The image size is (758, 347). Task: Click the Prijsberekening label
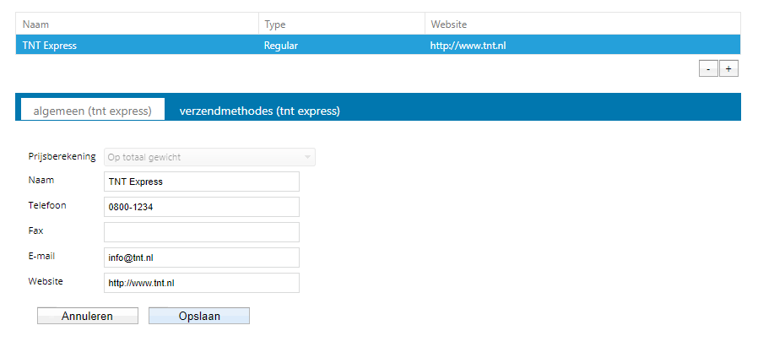[x=62, y=157]
